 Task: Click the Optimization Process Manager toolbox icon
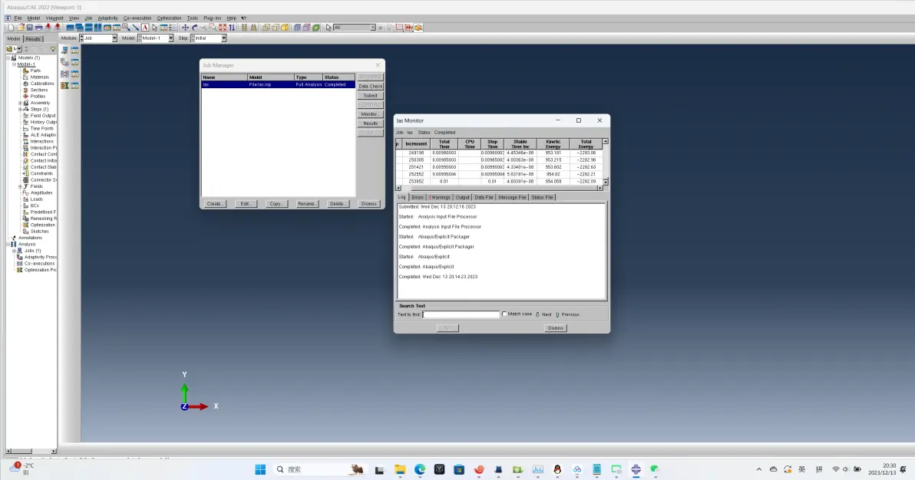[74, 85]
